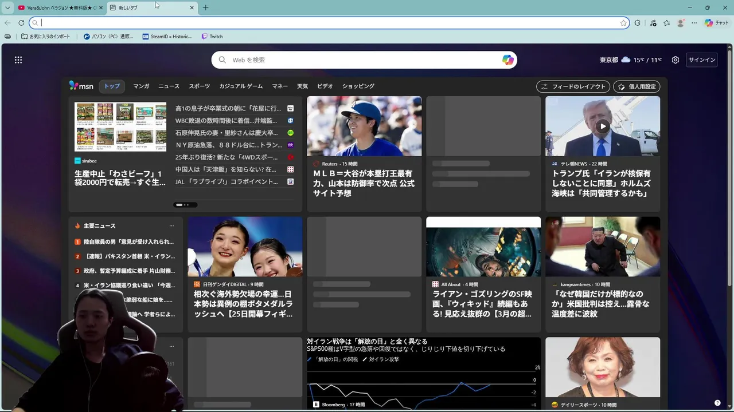Click the Copilot icon in Web search box

click(x=507, y=60)
